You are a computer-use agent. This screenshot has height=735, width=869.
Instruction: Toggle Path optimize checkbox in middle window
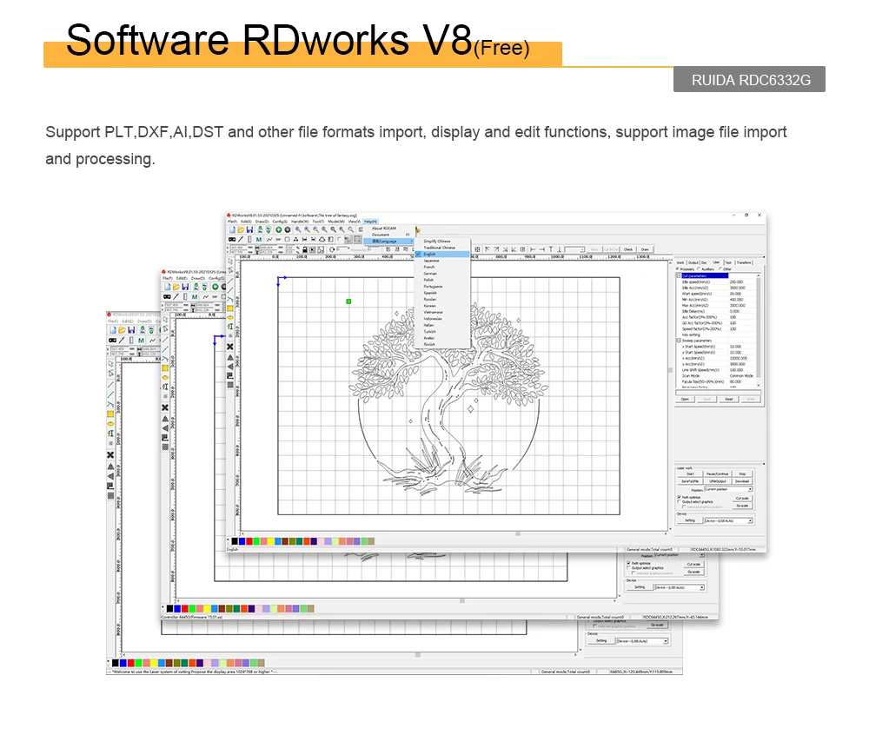coord(628,563)
